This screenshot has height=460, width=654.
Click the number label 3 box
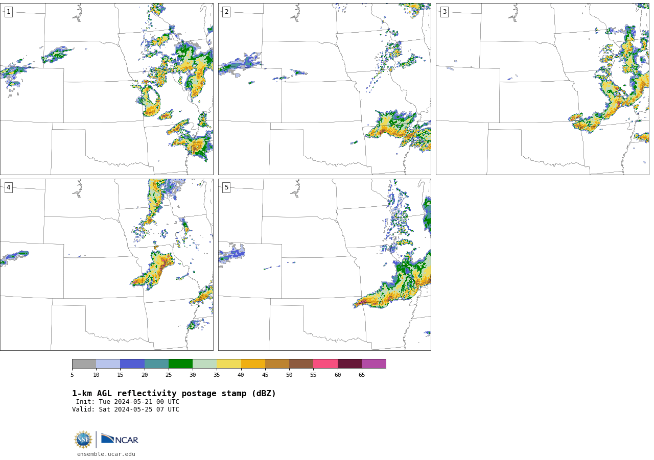tap(444, 12)
